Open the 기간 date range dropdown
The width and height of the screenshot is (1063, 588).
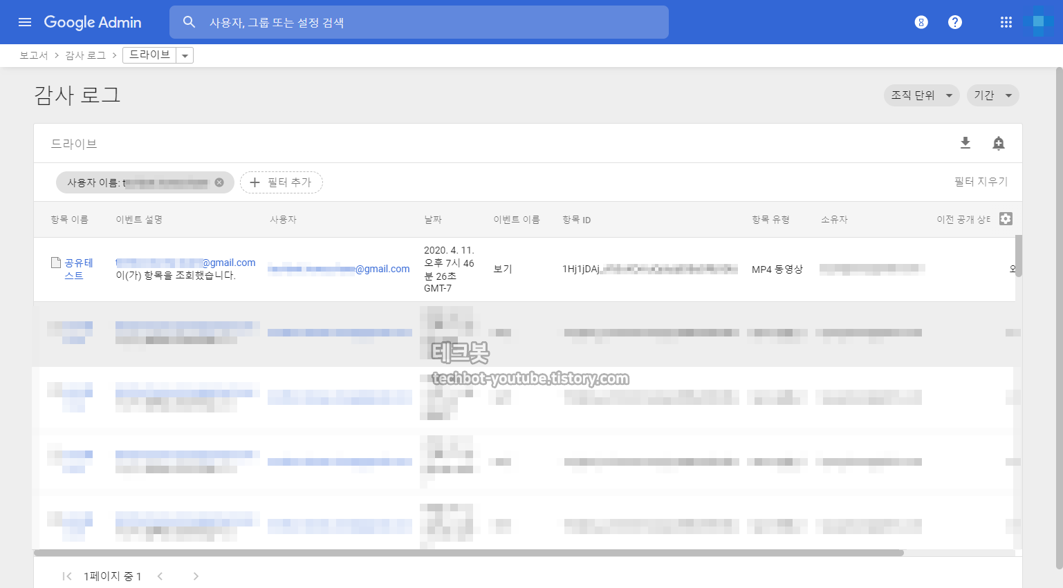pos(992,95)
